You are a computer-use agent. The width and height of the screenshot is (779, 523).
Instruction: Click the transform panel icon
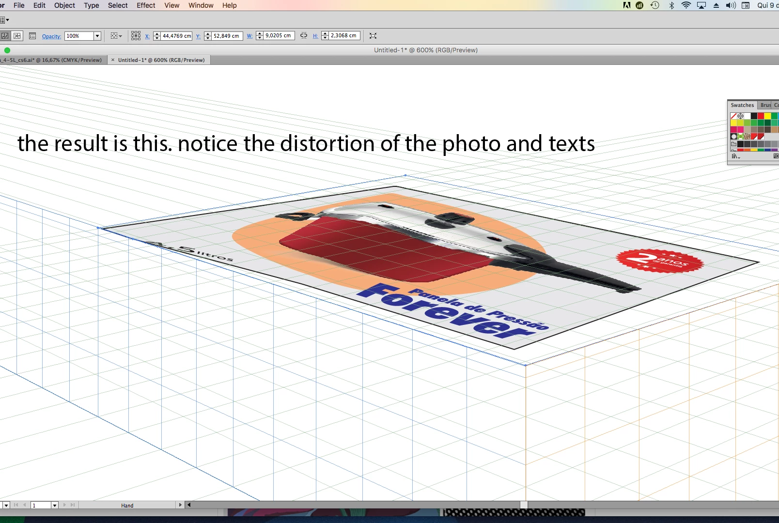373,36
